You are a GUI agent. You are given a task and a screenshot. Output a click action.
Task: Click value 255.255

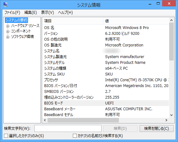click(112, 97)
